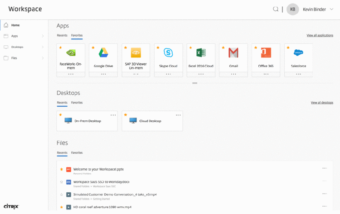Favorite Simulated Customer Demo with its star
This screenshot has height=214, width=340.
pos(61,195)
